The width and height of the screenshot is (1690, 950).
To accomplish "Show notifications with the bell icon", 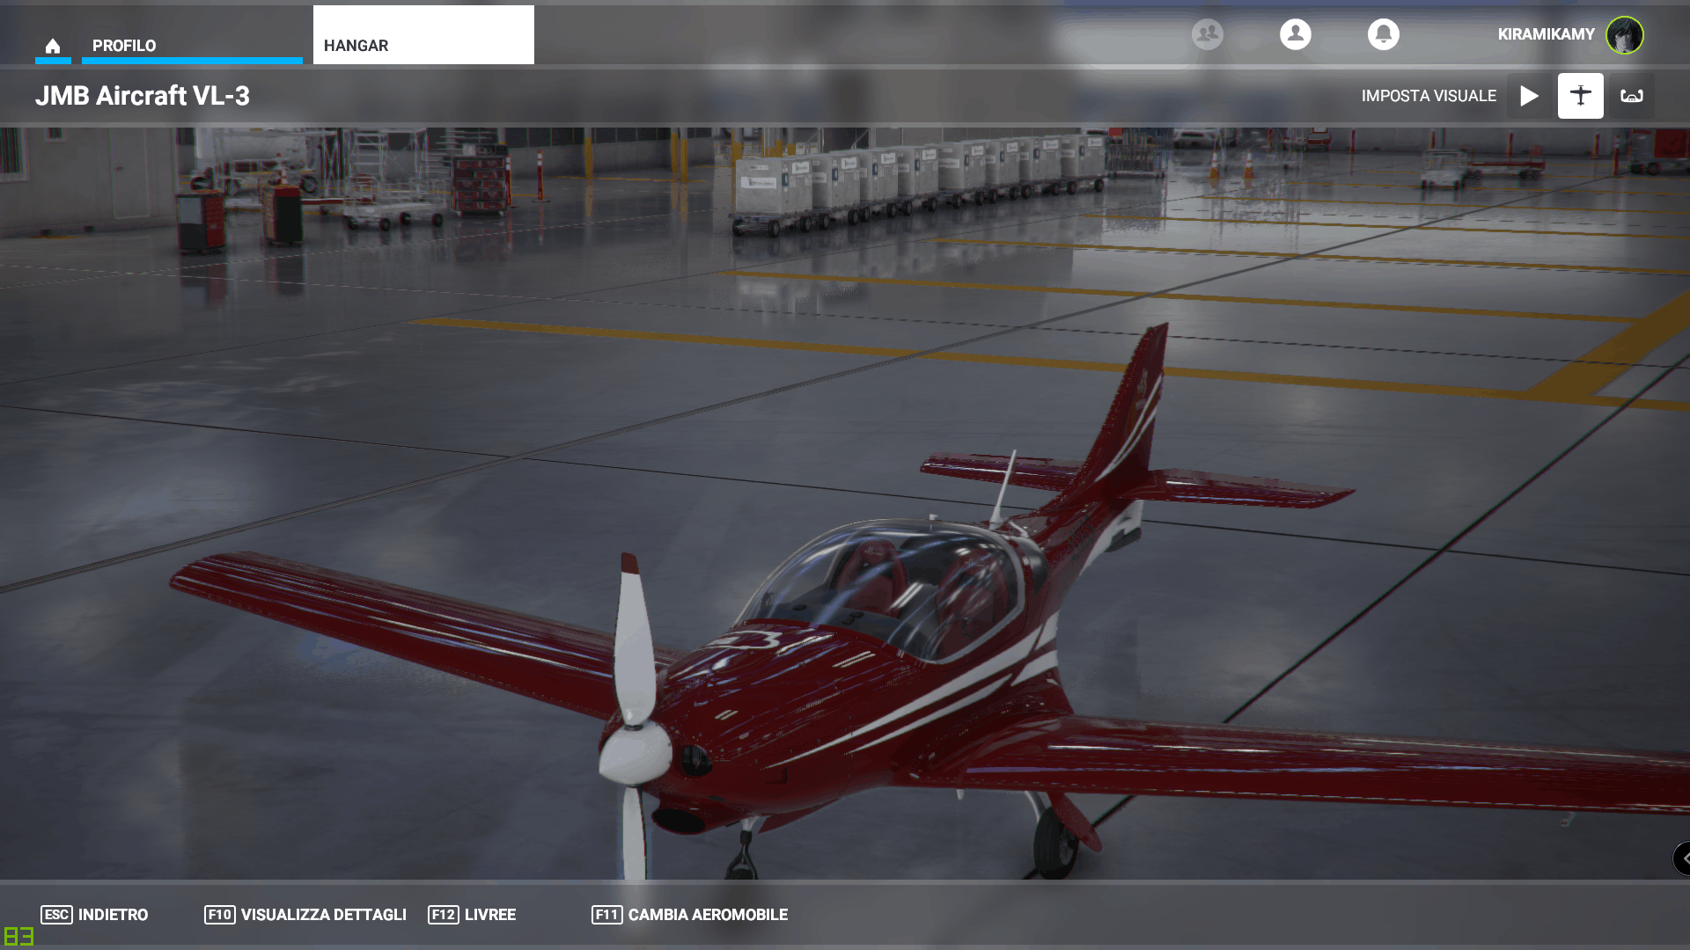I will 1383,34.
